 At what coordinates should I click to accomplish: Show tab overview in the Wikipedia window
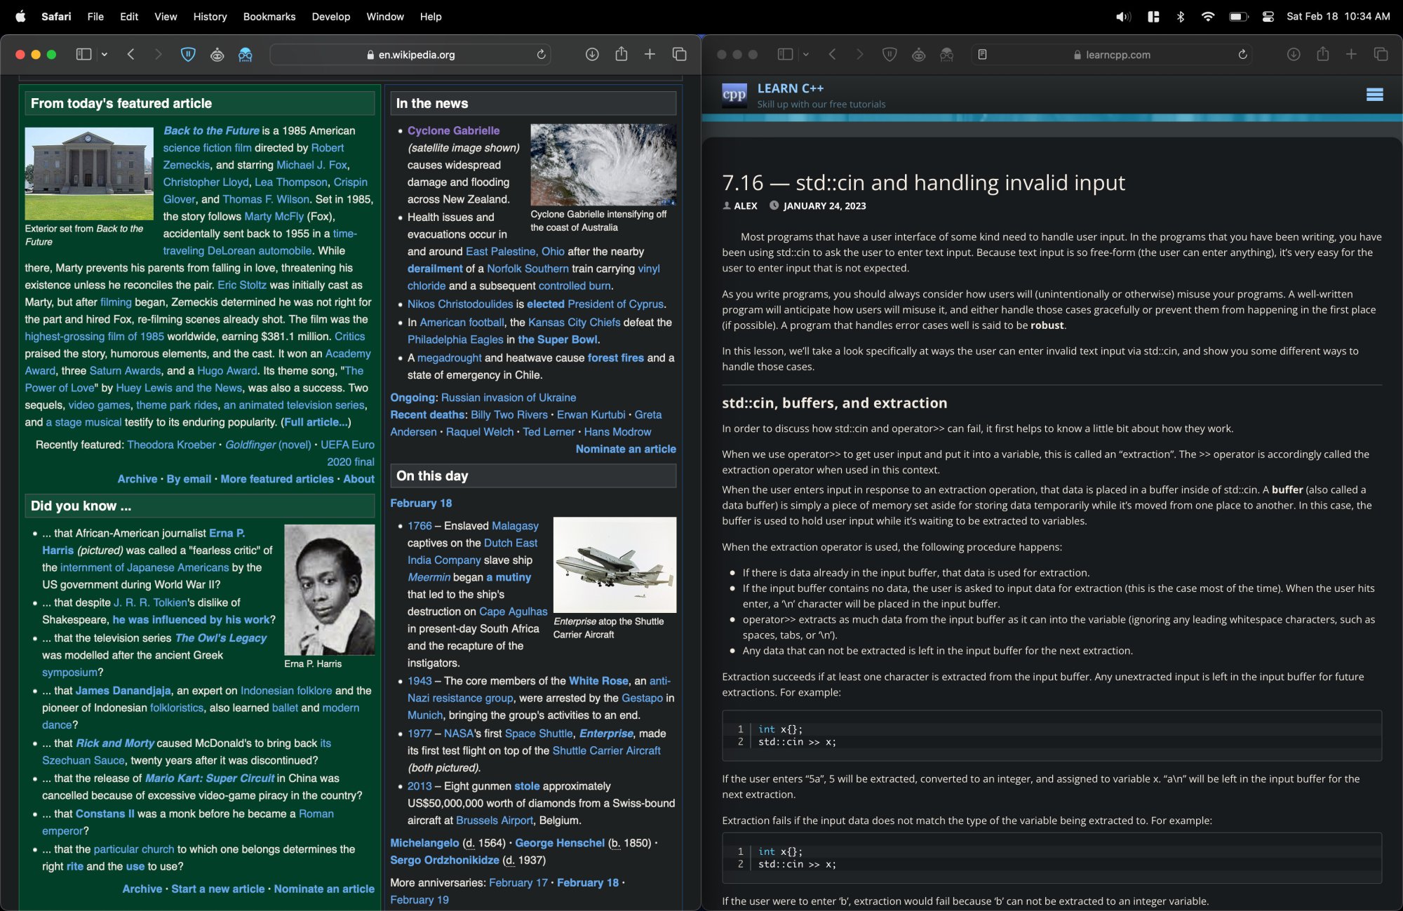(x=679, y=54)
